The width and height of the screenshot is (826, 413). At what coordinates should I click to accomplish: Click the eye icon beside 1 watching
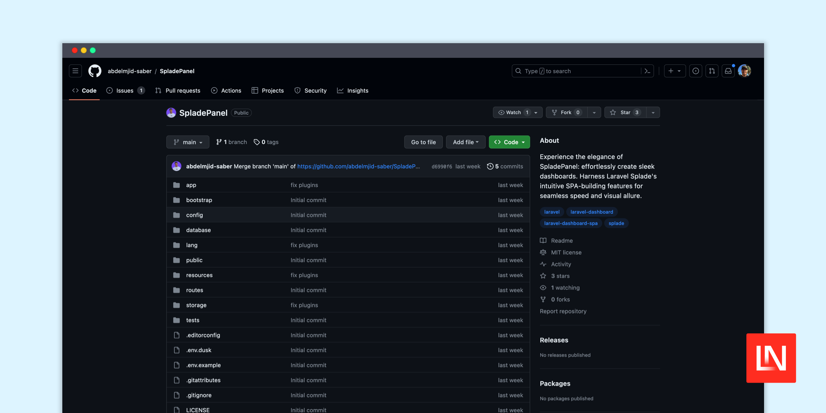click(543, 288)
